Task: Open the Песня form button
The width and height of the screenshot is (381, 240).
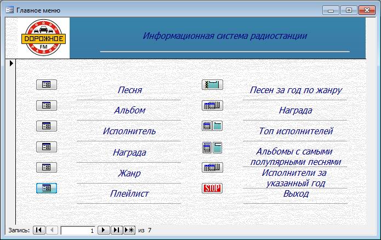Action: (x=47, y=84)
